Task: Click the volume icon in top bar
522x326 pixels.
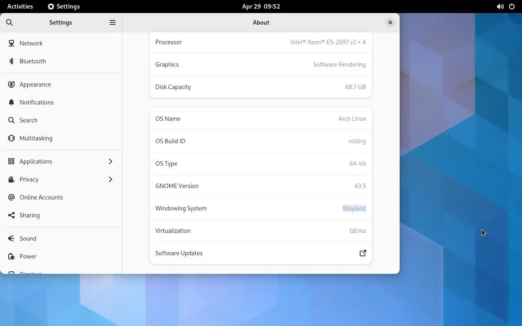Action: coord(500,7)
